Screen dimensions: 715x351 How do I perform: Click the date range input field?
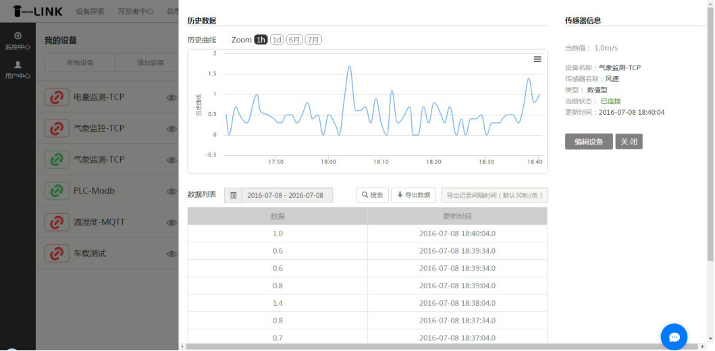coord(287,195)
